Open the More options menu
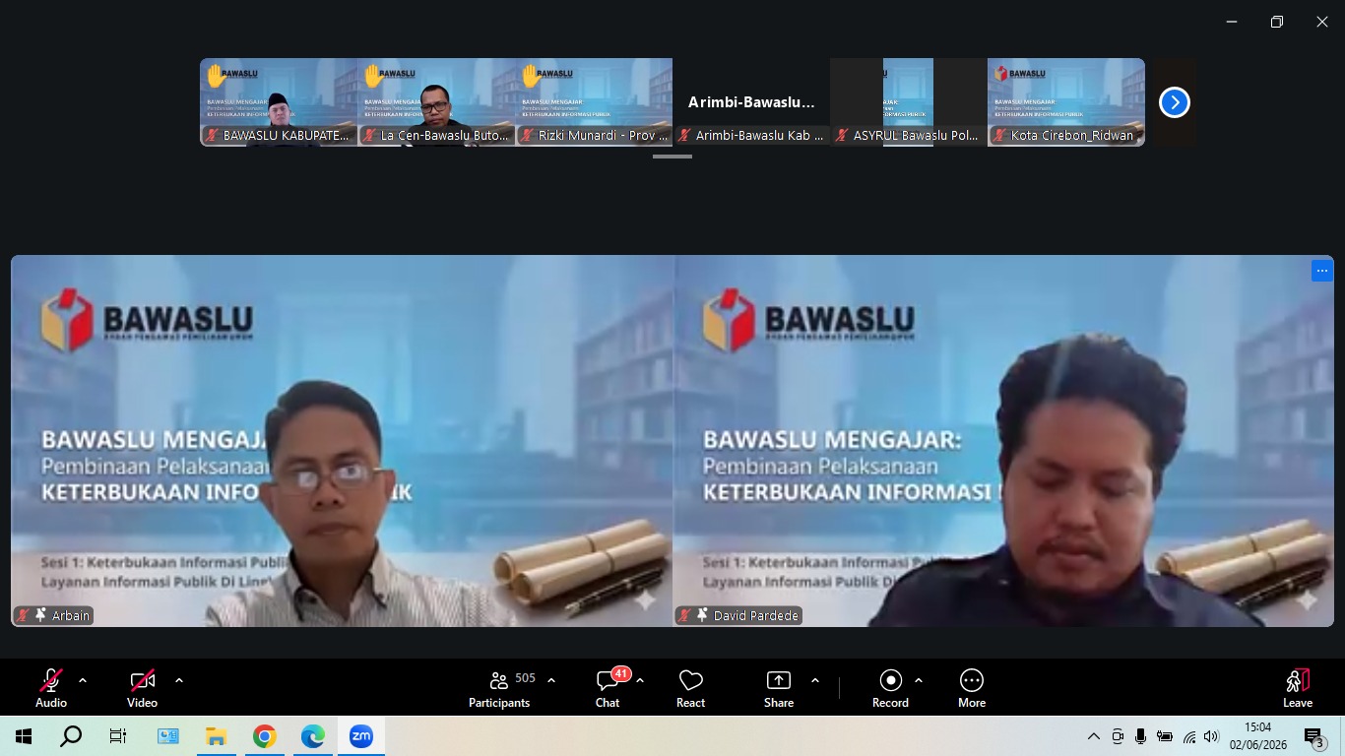Image resolution: width=1345 pixels, height=756 pixels. tap(972, 688)
